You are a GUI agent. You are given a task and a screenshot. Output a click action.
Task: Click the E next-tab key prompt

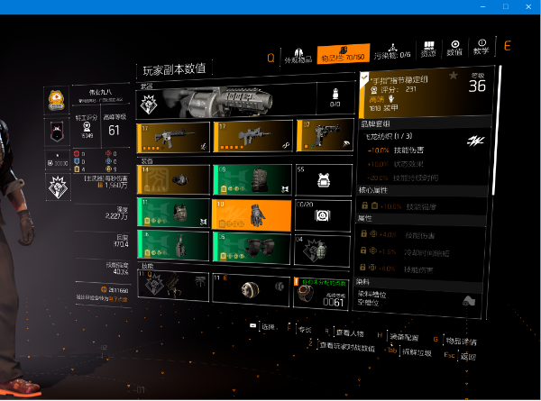507,46
